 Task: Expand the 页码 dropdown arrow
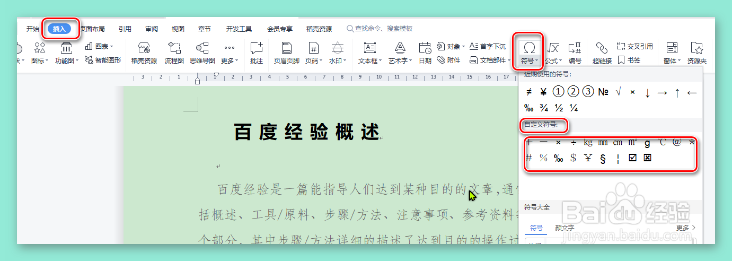[320, 61]
